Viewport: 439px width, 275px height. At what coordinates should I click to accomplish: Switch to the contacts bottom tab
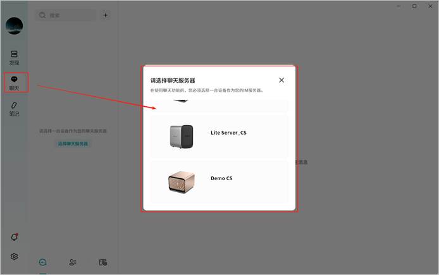[73, 262]
